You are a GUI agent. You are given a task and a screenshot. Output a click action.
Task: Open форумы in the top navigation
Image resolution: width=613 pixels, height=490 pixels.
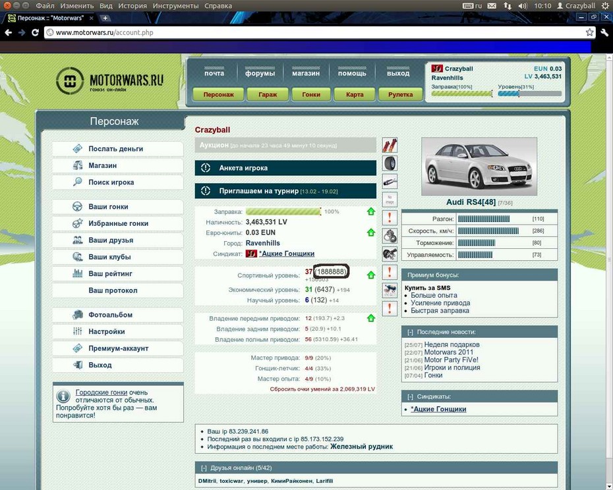tap(260, 73)
